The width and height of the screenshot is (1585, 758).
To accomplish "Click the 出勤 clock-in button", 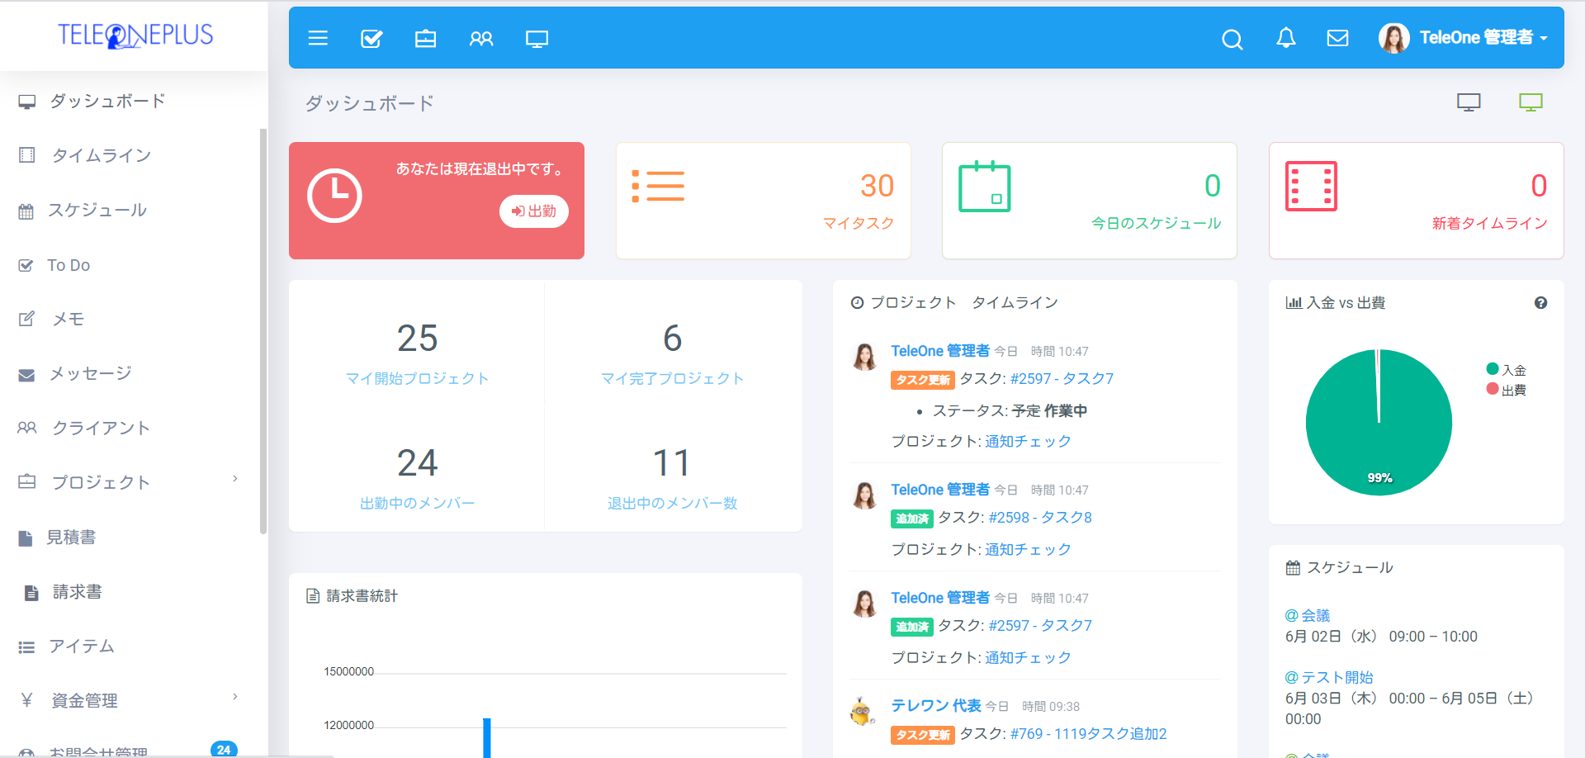I will [533, 211].
